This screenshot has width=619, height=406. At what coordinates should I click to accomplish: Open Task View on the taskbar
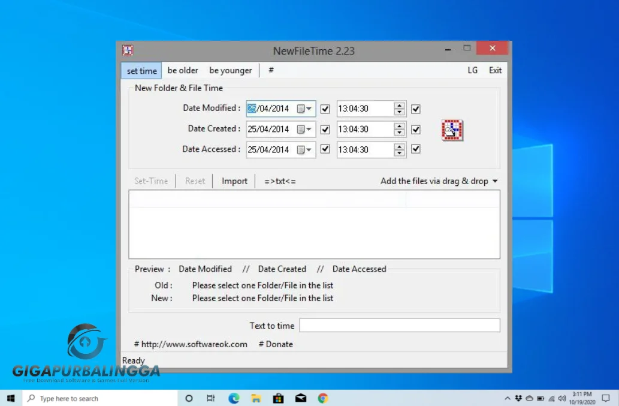(211, 398)
